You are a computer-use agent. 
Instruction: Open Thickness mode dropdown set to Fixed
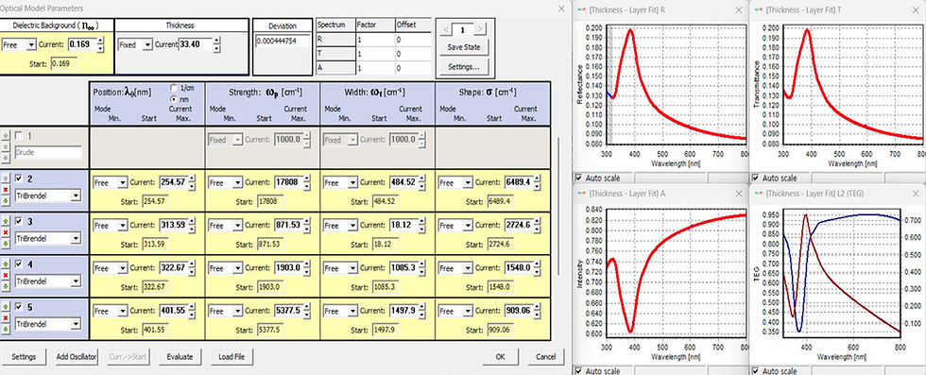135,44
